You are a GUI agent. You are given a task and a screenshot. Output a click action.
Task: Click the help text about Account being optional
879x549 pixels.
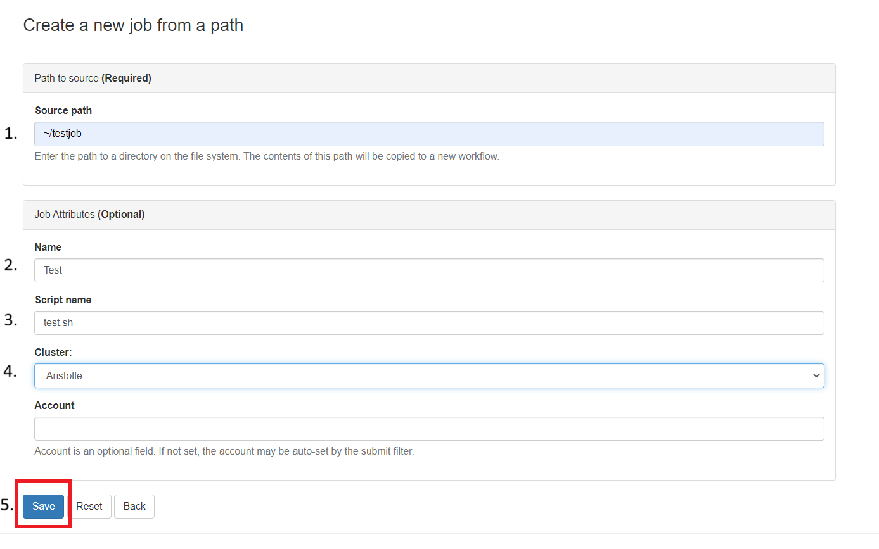tap(224, 452)
